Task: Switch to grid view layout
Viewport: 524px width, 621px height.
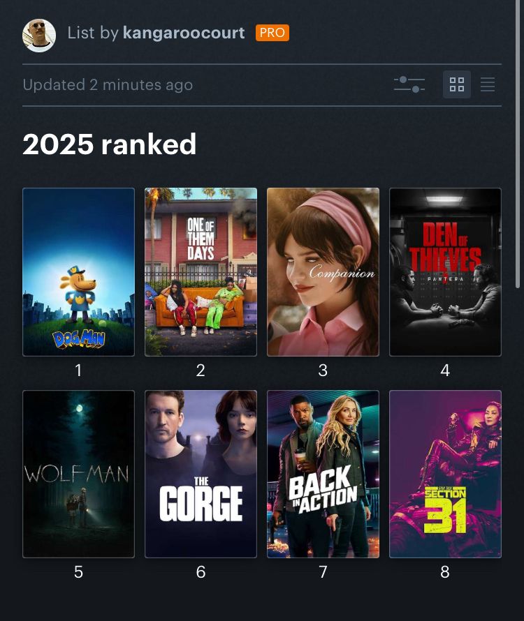Action: coord(456,84)
